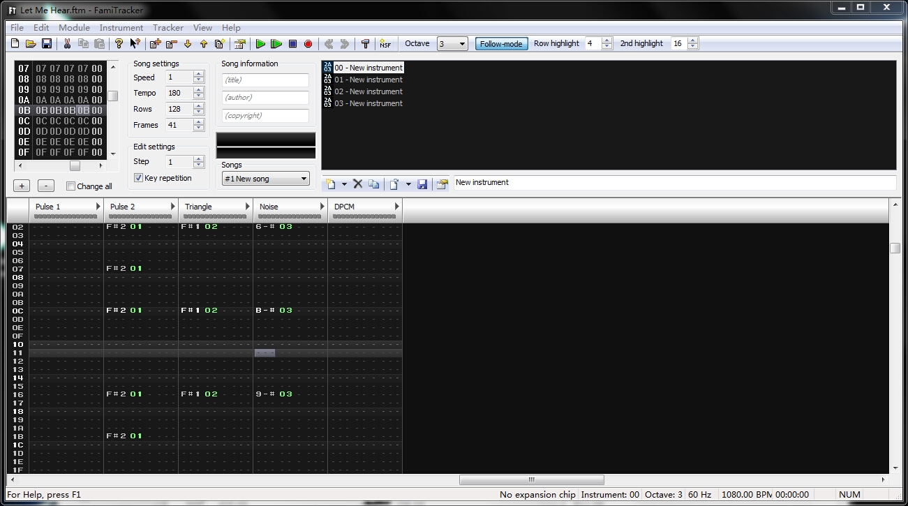This screenshot has width=908, height=506.
Task: Click the Speed stepper arrows
Action: (199, 77)
